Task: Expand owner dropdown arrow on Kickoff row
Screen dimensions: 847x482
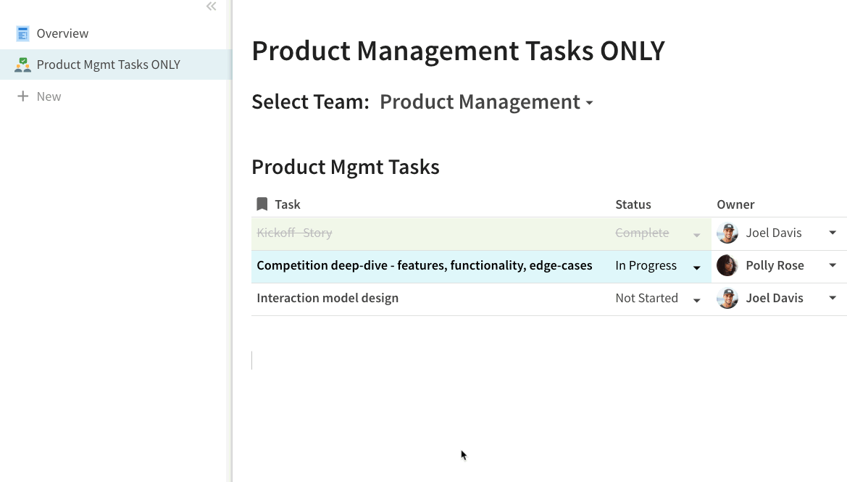Action: [x=833, y=233]
